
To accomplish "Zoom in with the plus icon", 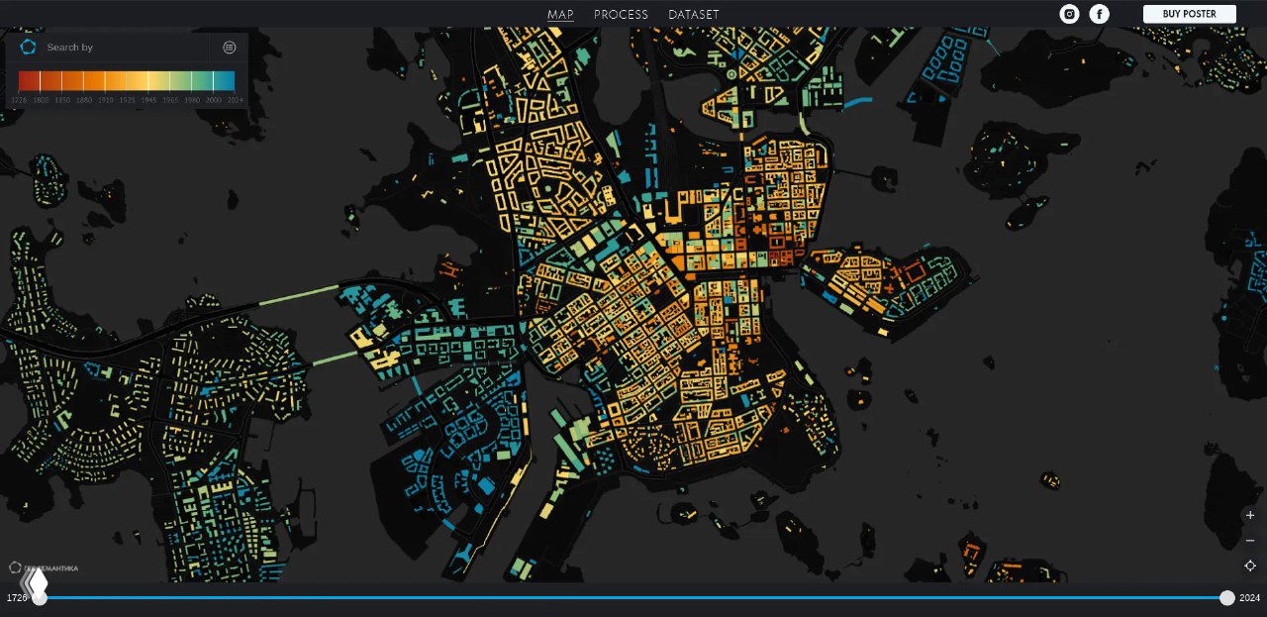I will 1250,515.
